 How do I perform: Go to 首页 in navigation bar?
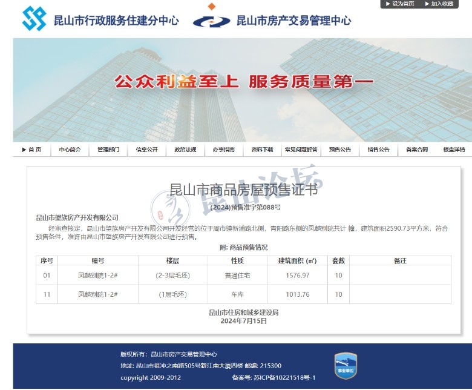[32, 150]
